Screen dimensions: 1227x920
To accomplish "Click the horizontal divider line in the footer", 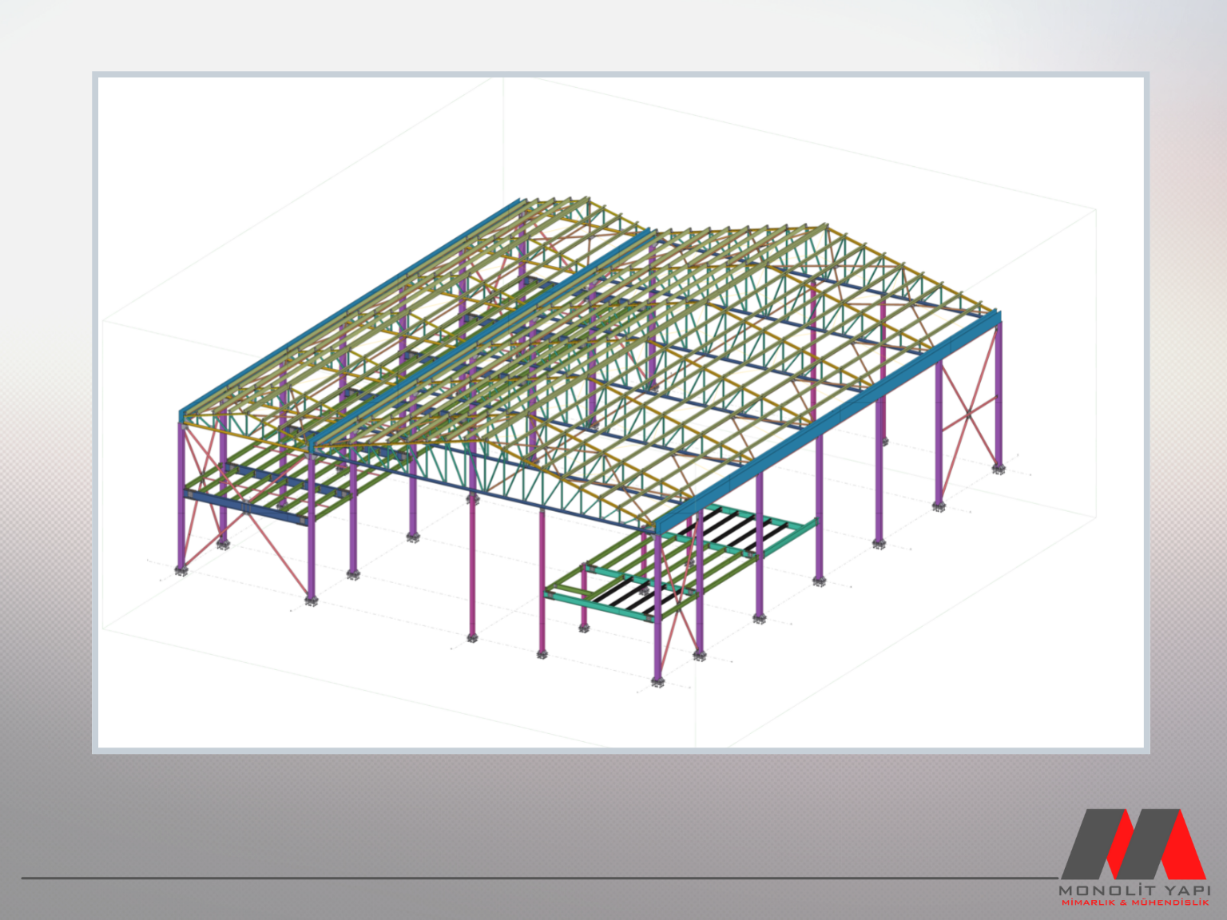I will (x=535, y=878).
